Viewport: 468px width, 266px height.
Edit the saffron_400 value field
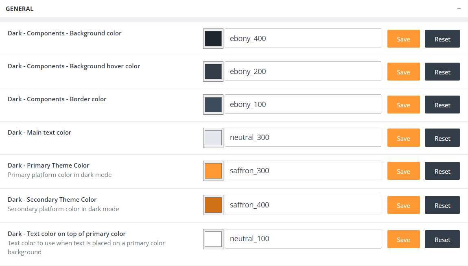tap(303, 205)
